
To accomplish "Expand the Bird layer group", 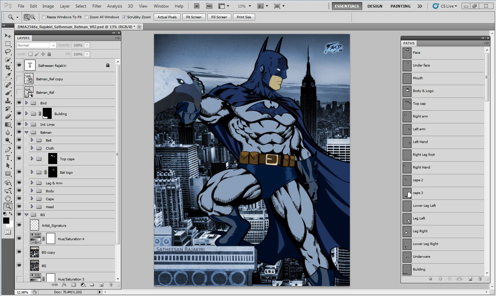I will 27,103.
